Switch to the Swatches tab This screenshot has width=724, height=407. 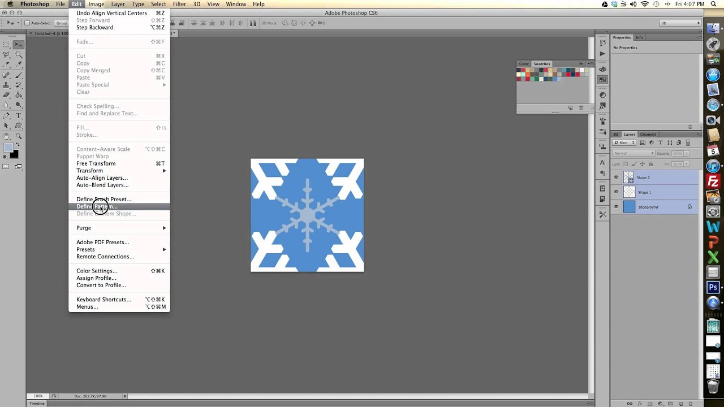[x=542, y=64]
